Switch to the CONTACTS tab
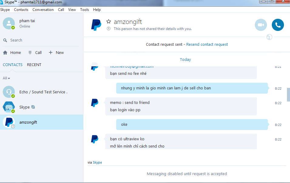The width and height of the screenshot is (290, 183). [x=12, y=65]
